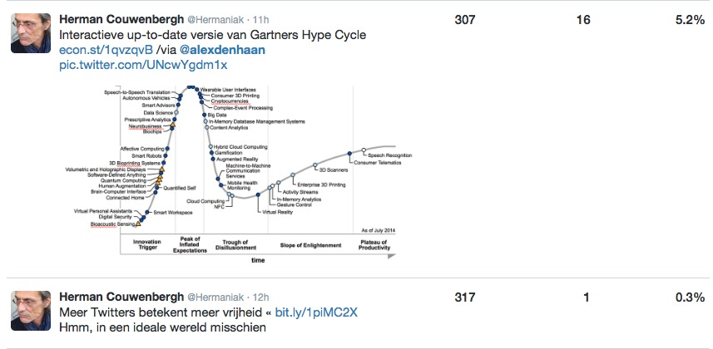Click the 307 impressions count
Image resolution: width=713 pixels, height=349 pixels.
(x=465, y=20)
